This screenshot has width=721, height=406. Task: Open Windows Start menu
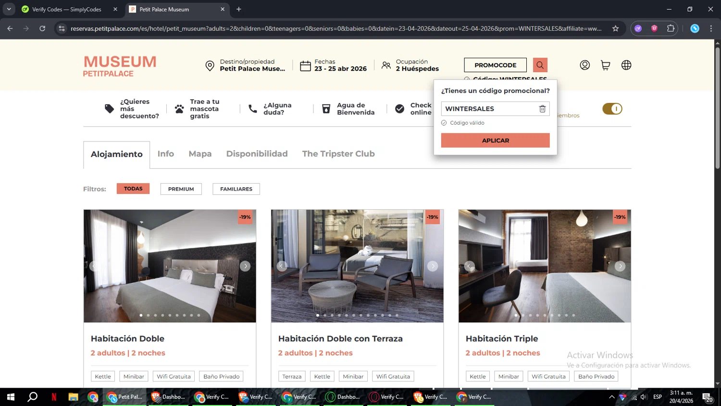pyautogui.click(x=11, y=397)
